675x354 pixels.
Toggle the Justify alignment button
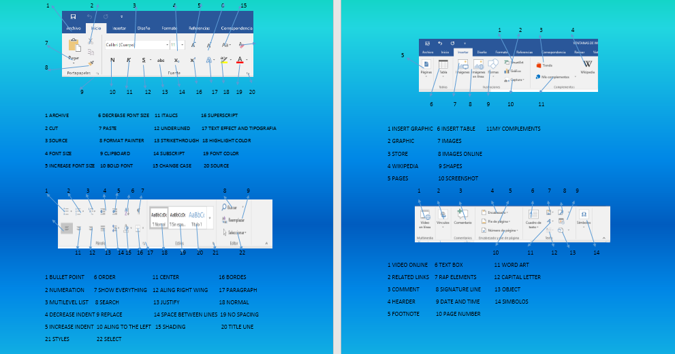(x=103, y=229)
